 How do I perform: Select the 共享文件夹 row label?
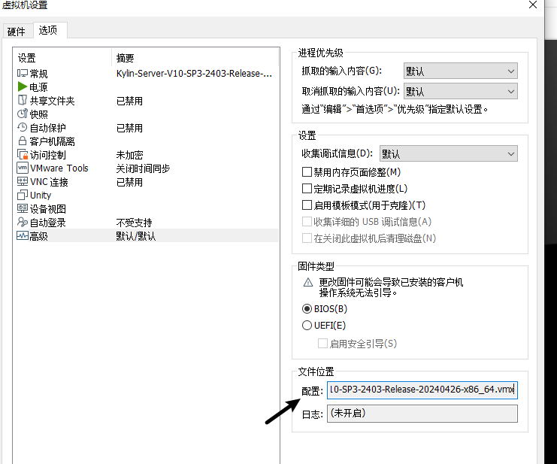click(52, 101)
